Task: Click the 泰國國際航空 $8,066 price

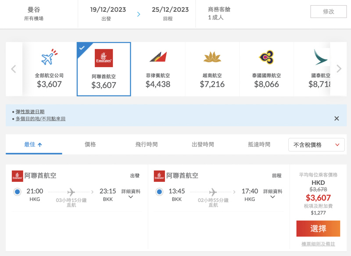Action: pos(266,84)
